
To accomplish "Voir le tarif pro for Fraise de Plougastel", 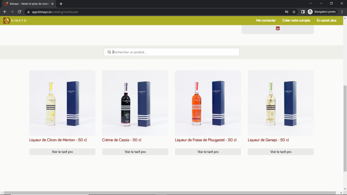I will click(208, 152).
